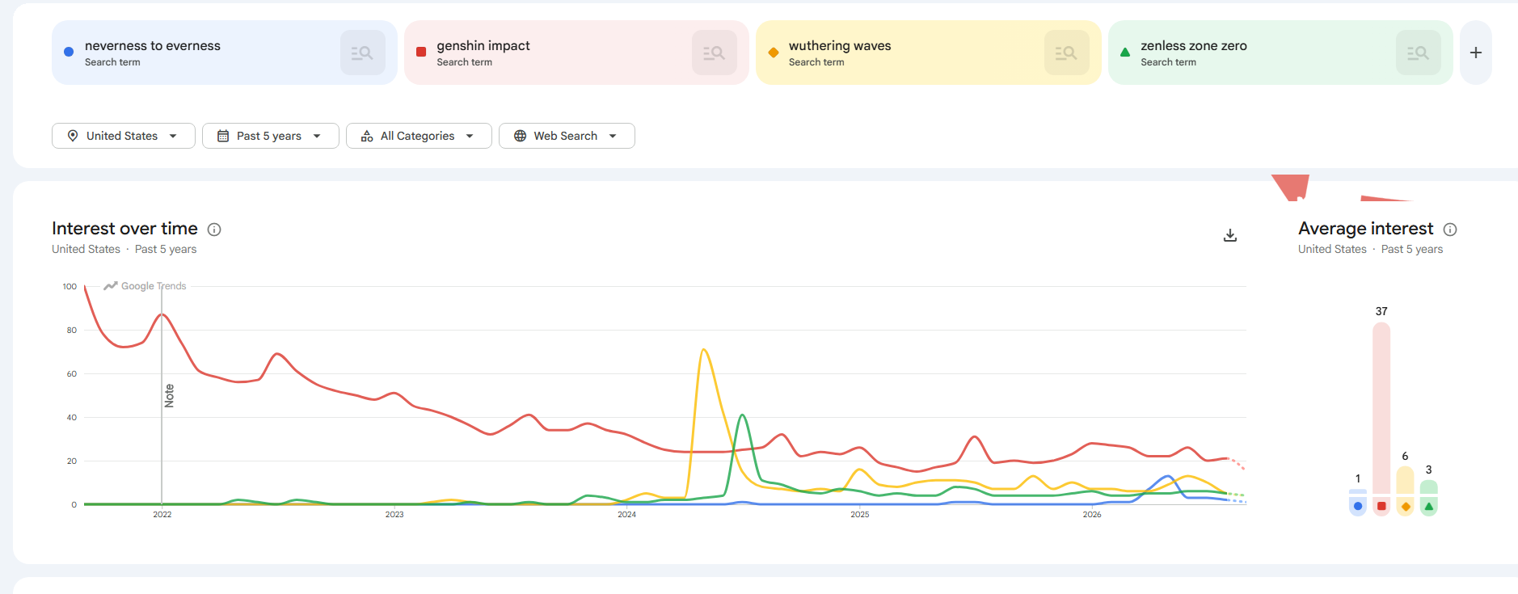The image size is (1518, 594).
Task: Show info about Average interest
Action: tap(1450, 230)
